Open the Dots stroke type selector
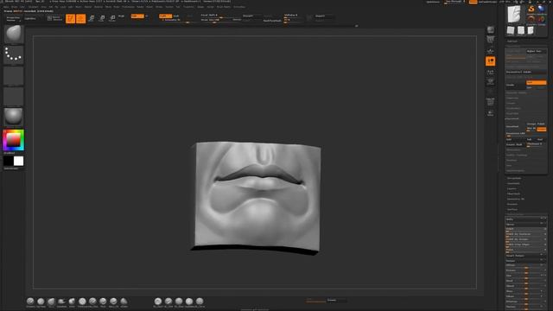 point(14,54)
